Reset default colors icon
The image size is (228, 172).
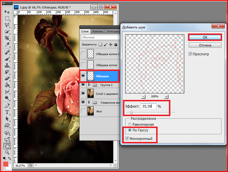[x=4, y=158]
